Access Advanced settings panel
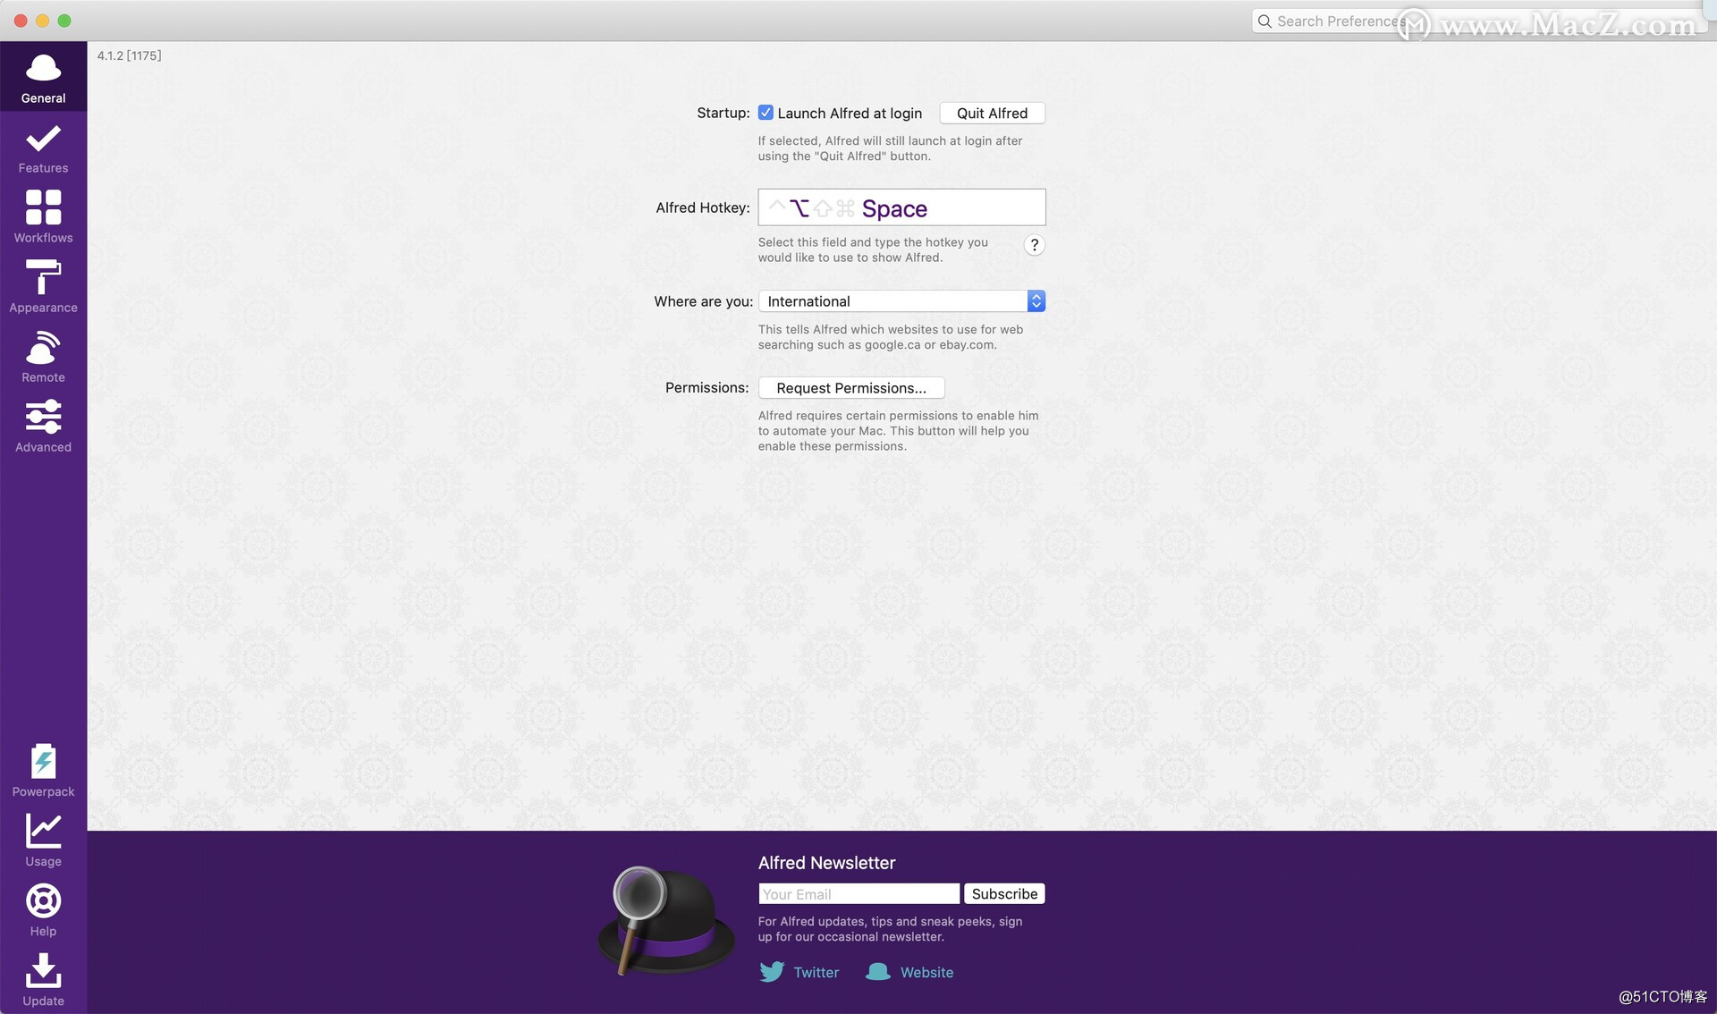The image size is (1717, 1014). click(x=44, y=427)
